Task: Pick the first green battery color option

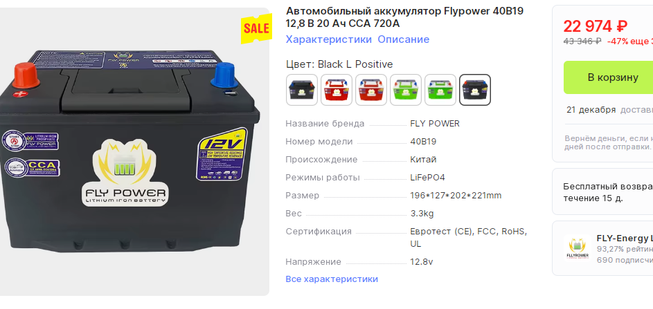Action: [x=406, y=90]
